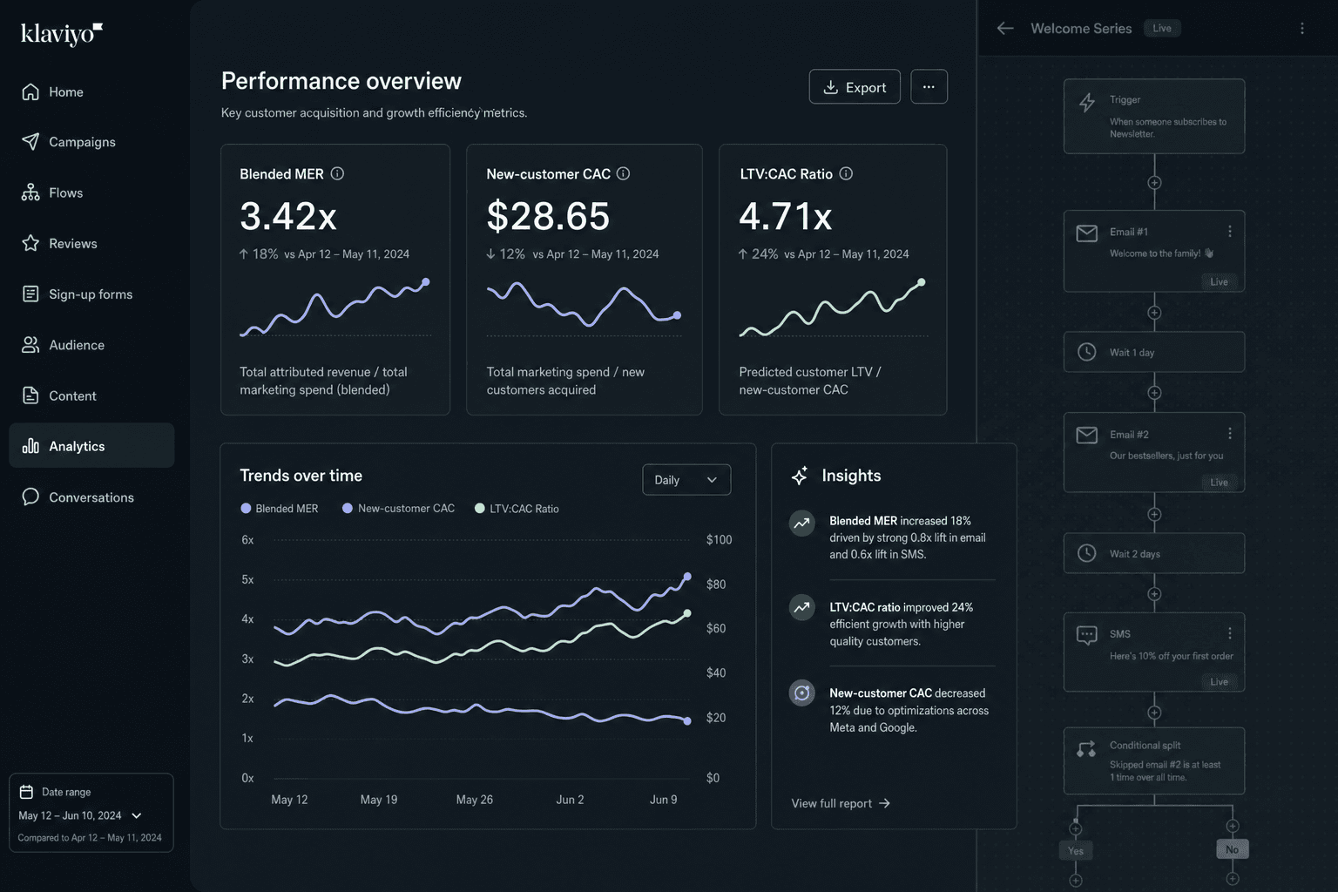Click the Insights sparkle icon
1338x892 pixels.
(x=800, y=476)
